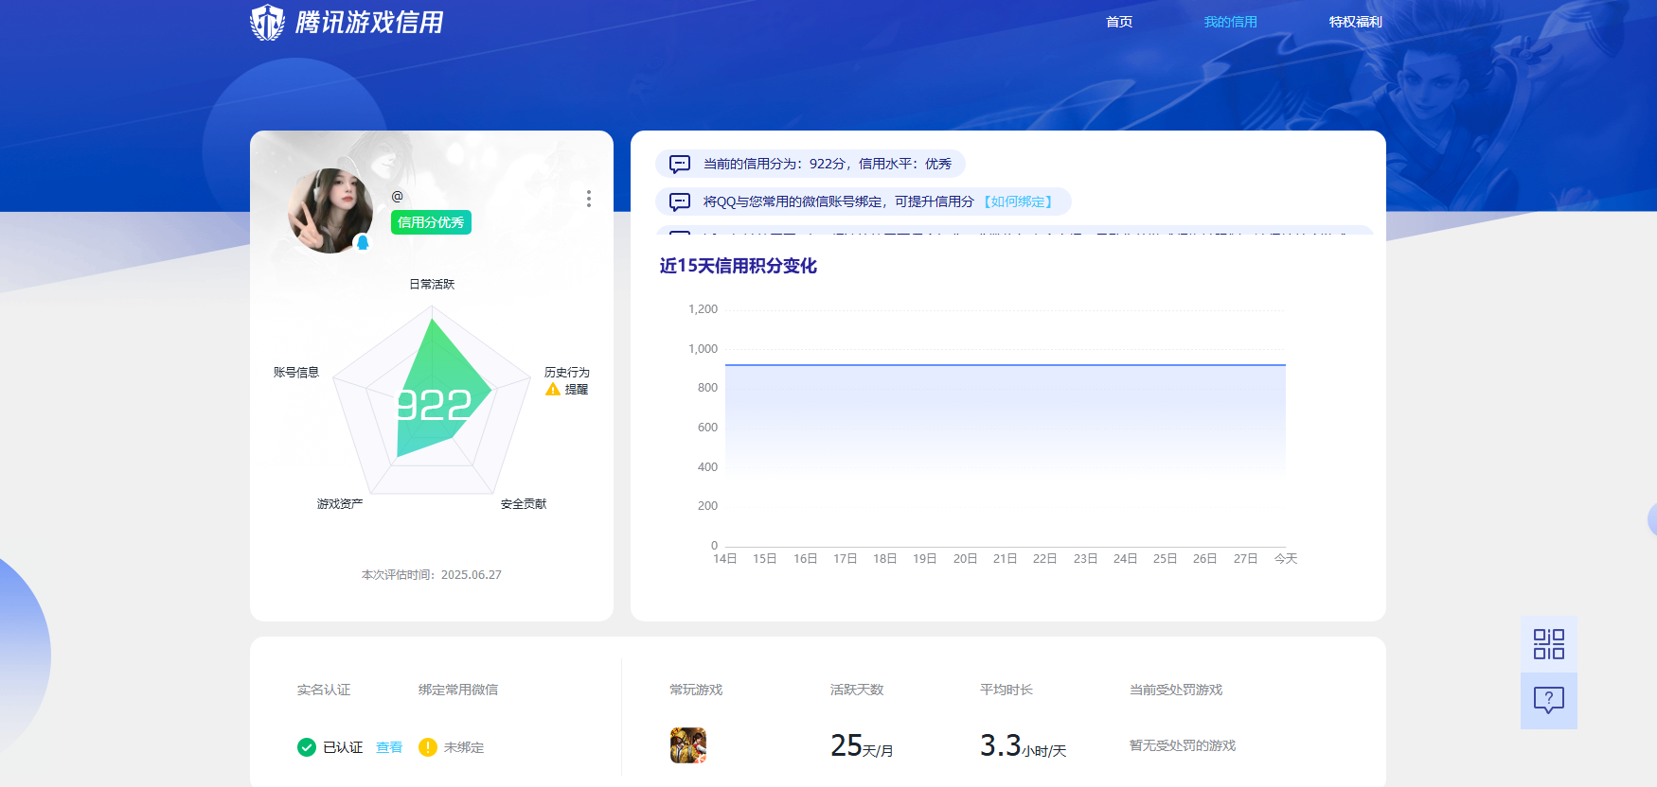Open the 特权福利 tab

[x=1355, y=22]
